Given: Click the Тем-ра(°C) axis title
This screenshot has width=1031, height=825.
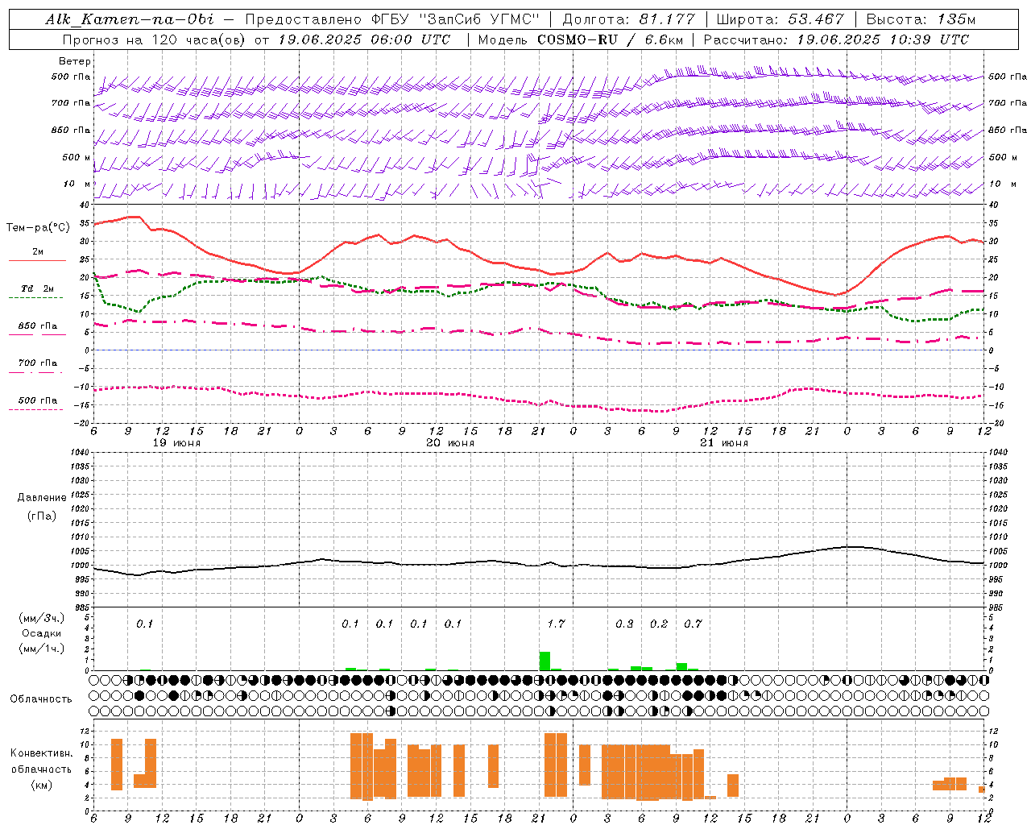Looking at the screenshot, I should 38,228.
